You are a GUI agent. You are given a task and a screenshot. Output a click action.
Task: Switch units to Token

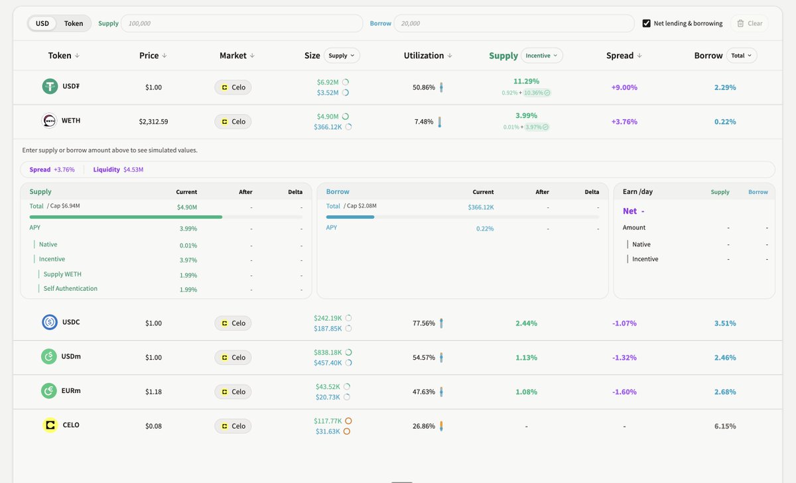pos(74,23)
